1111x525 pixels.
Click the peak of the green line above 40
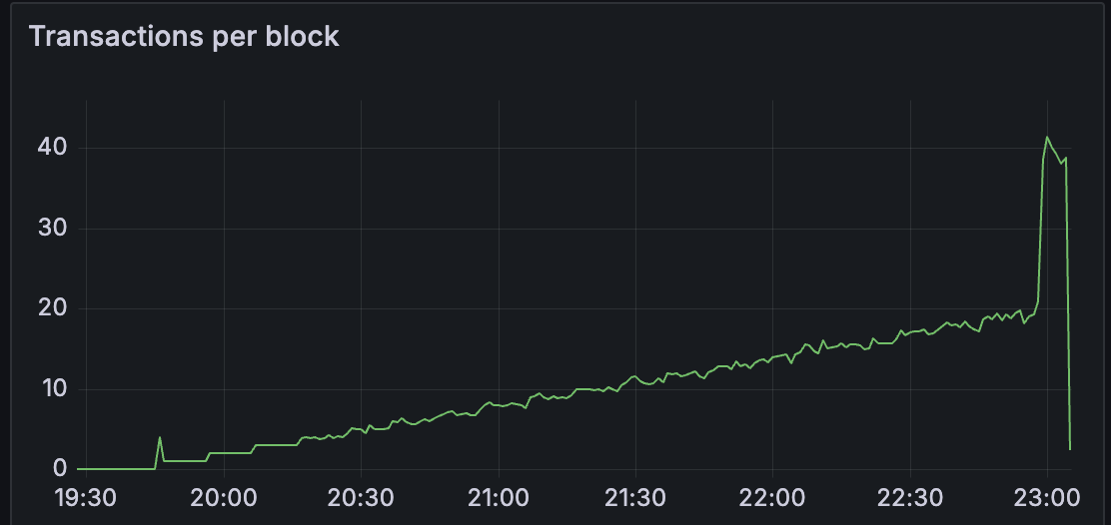click(x=1047, y=138)
